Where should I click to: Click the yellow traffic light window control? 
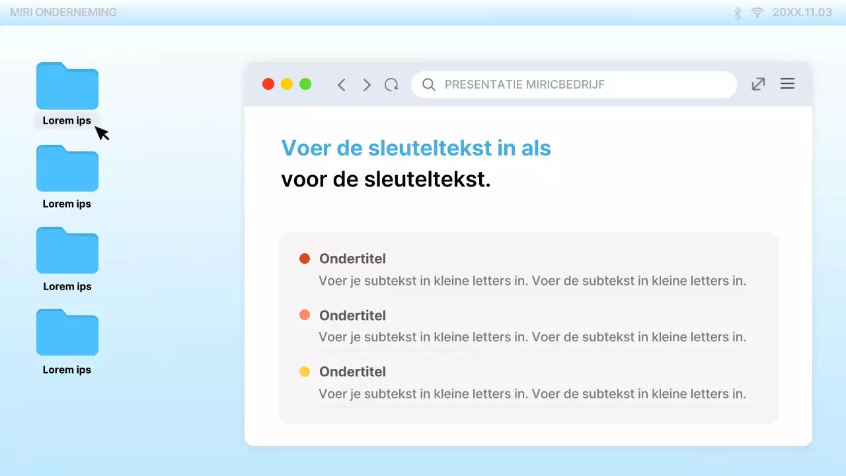click(287, 84)
